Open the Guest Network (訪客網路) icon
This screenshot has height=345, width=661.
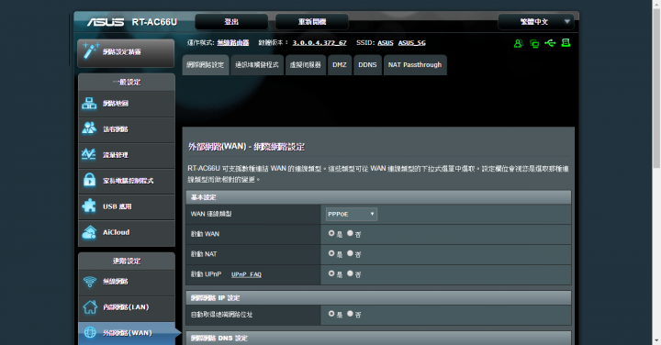89,128
